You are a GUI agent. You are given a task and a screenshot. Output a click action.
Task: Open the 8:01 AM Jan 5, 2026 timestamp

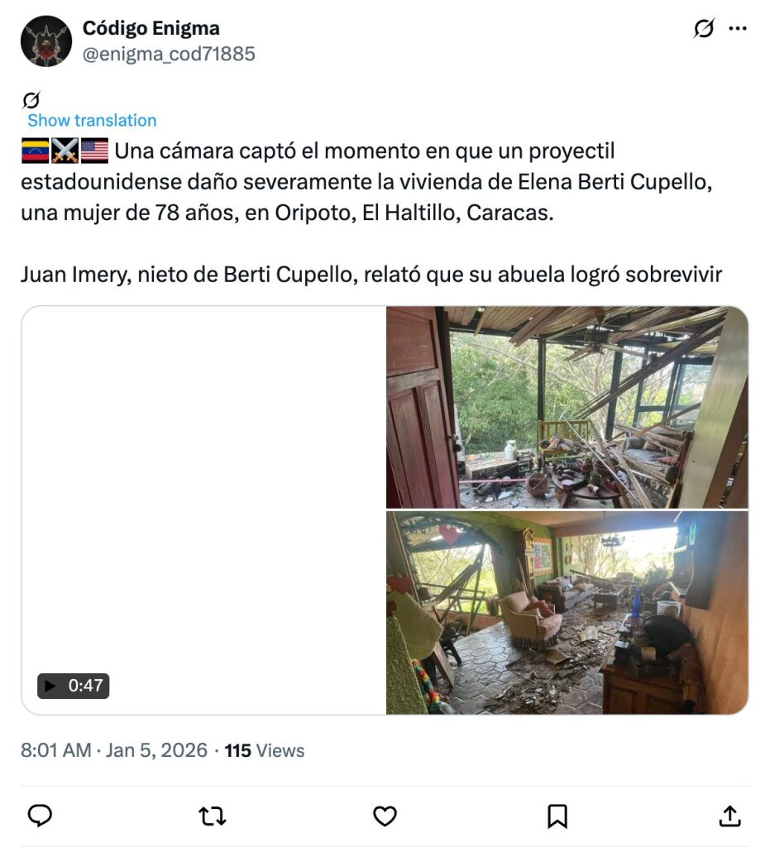pos(114,750)
